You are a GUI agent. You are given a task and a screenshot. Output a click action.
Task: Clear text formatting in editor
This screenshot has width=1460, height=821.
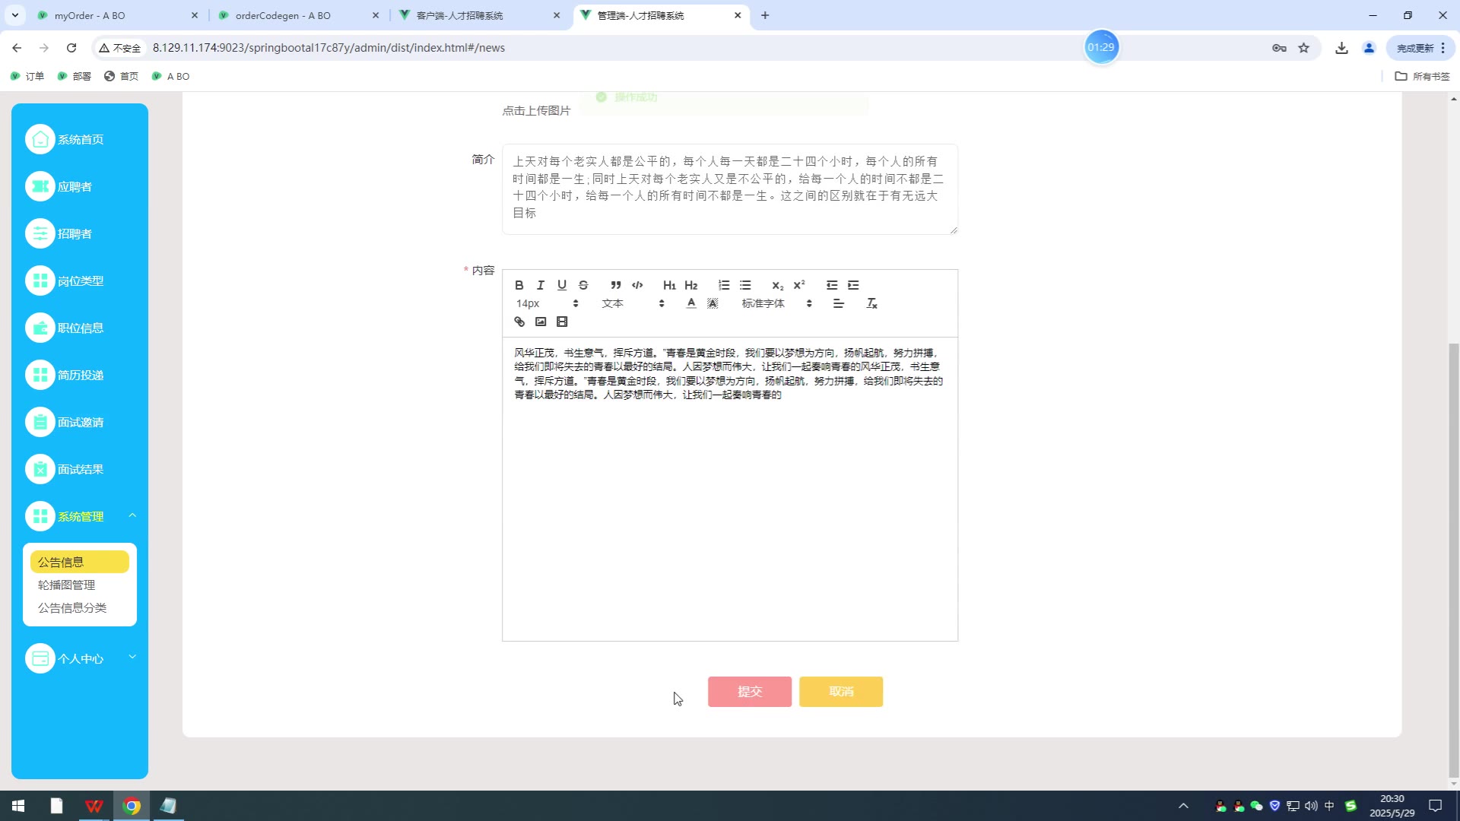point(872,303)
